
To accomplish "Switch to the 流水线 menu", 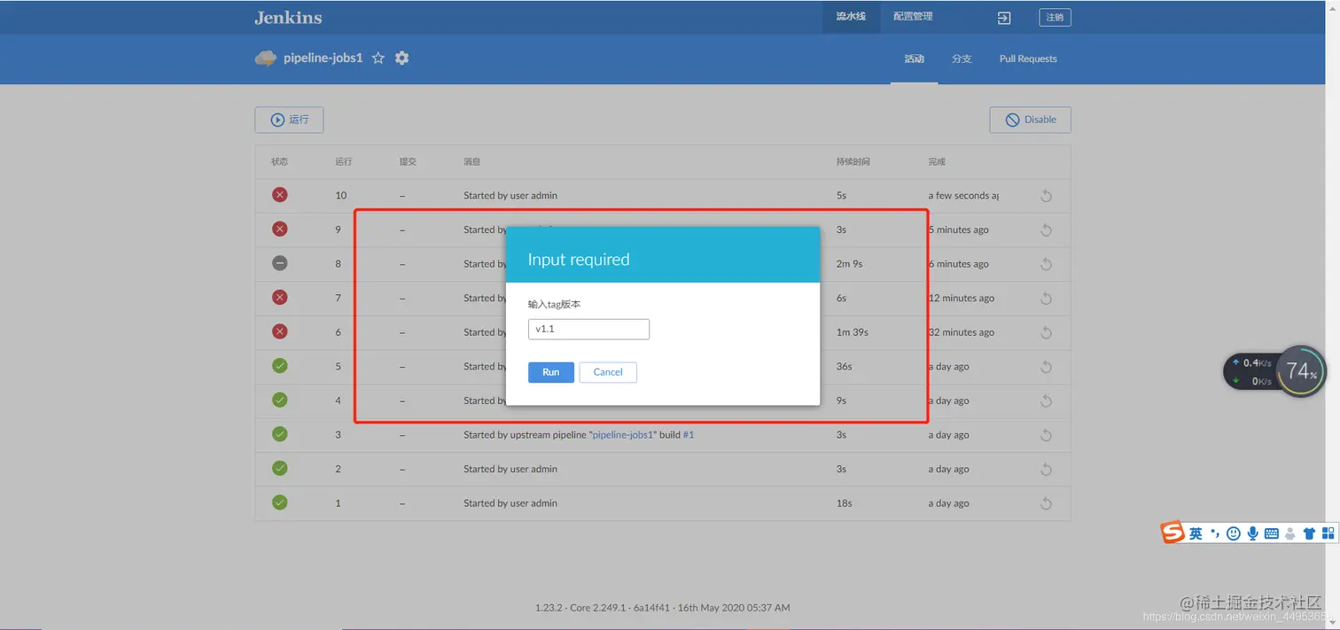I will coord(851,17).
